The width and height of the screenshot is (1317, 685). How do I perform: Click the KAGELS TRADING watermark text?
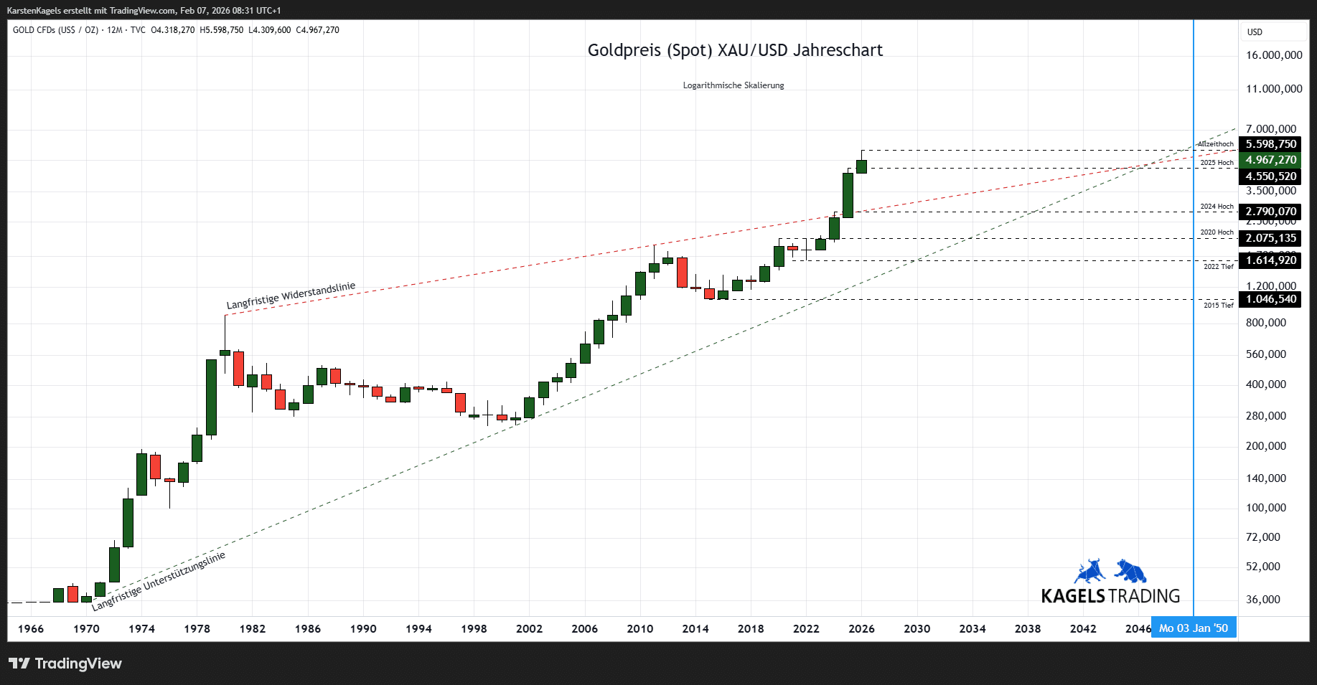pyautogui.click(x=1110, y=596)
